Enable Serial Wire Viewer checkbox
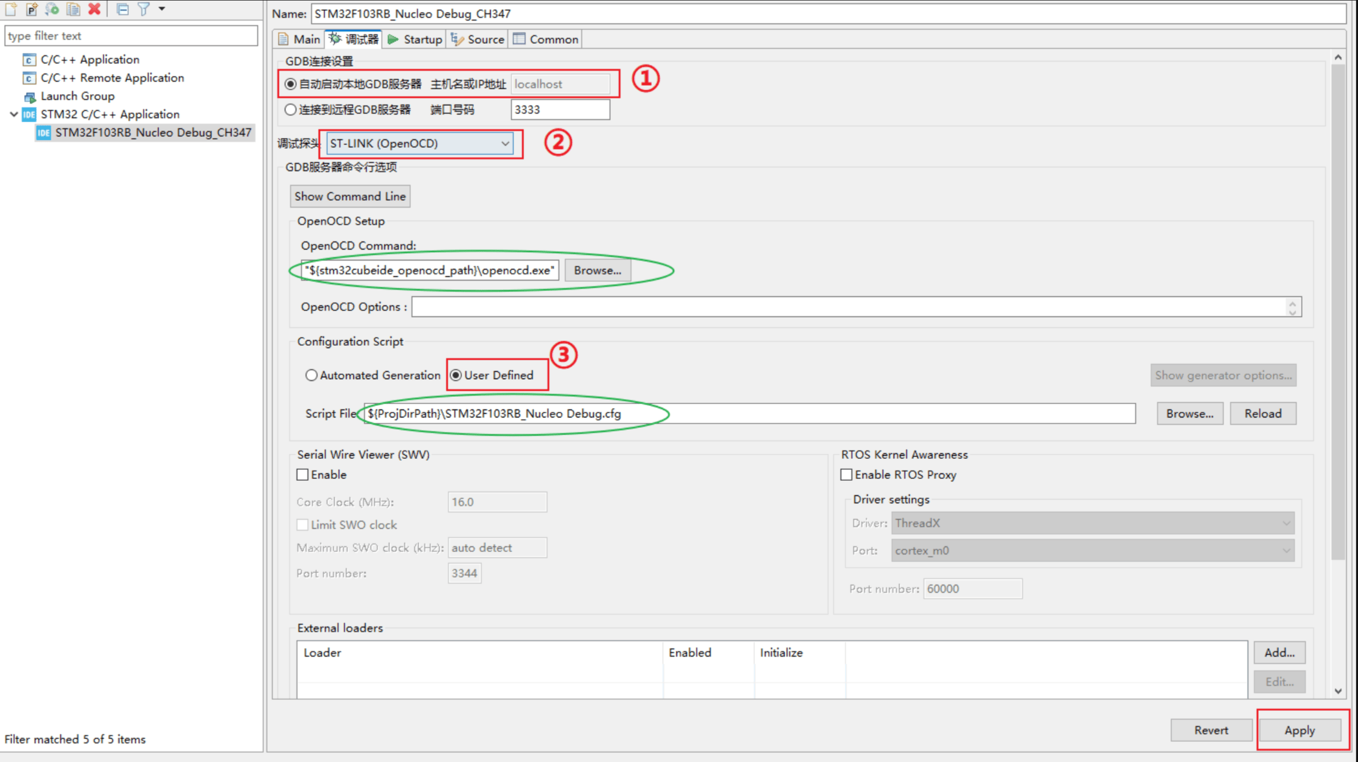Screen dimensions: 1358x762 (x=302, y=475)
